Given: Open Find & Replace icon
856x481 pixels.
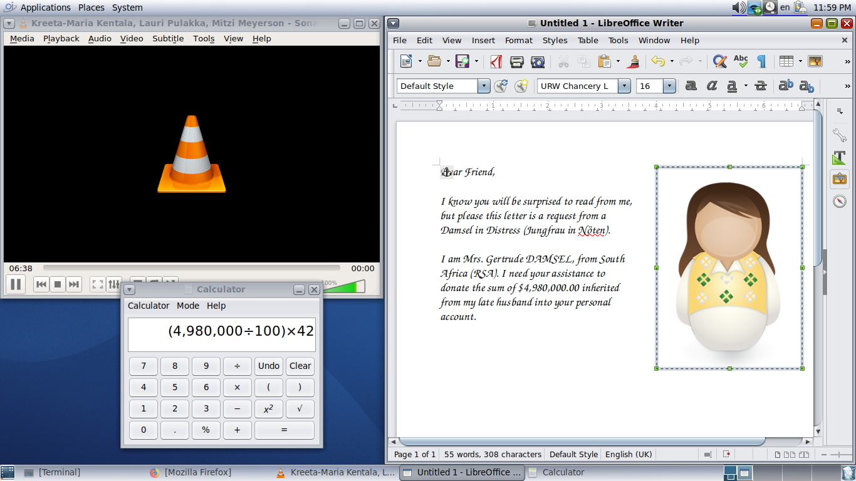Looking at the screenshot, I should pyautogui.click(x=720, y=61).
